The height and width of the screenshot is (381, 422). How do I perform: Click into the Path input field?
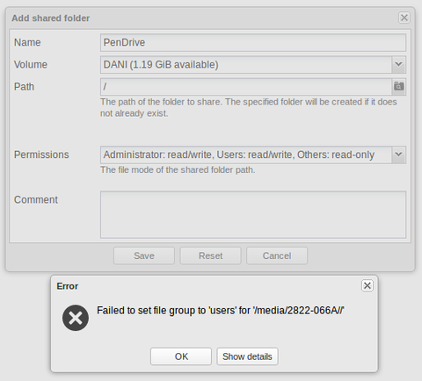pos(246,87)
